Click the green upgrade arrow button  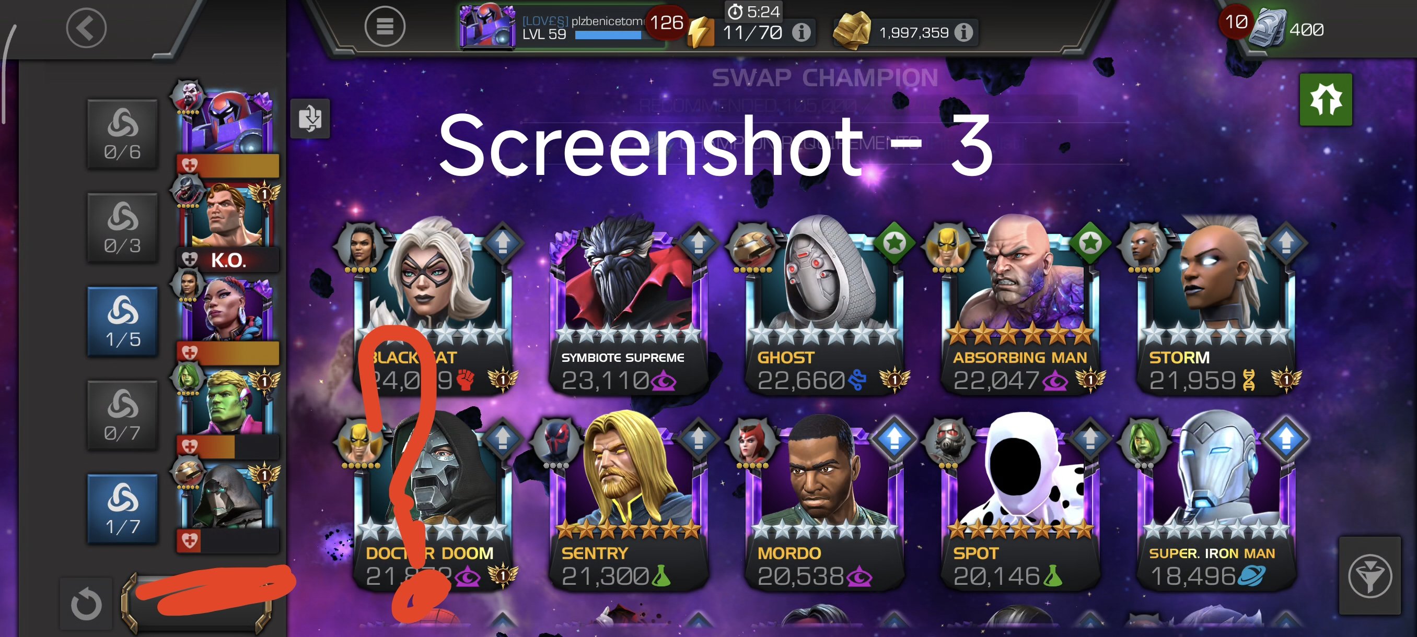[1326, 100]
